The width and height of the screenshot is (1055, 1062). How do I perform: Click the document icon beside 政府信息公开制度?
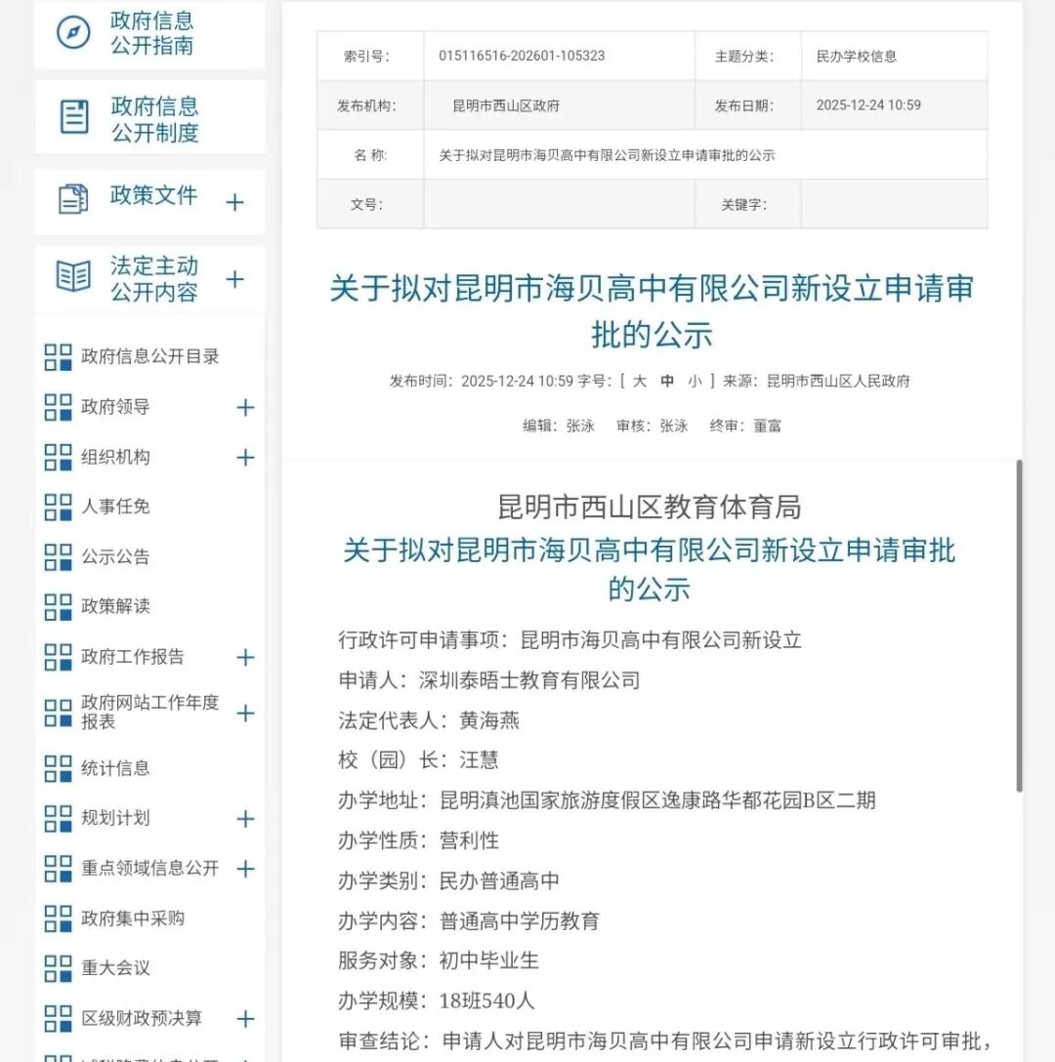pyautogui.click(x=74, y=117)
